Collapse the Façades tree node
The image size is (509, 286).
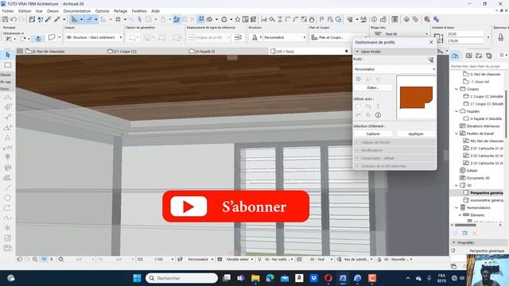click(x=457, y=111)
